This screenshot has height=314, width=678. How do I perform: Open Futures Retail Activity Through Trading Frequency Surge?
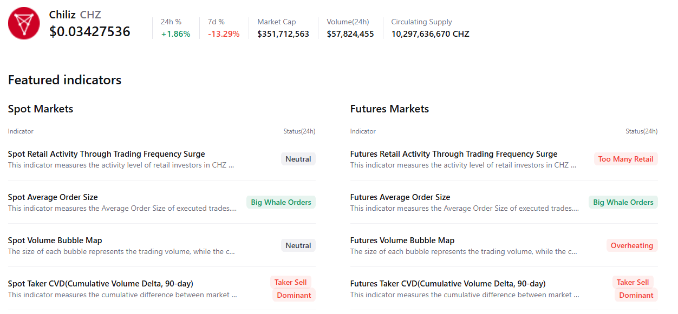point(453,154)
